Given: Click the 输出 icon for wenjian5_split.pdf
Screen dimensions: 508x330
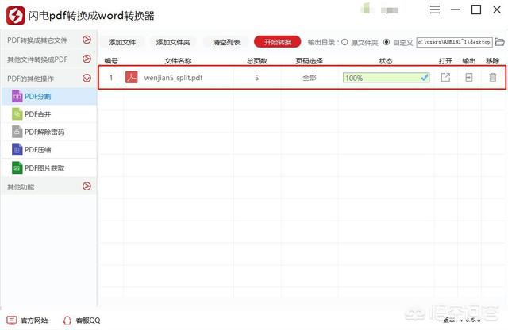Looking at the screenshot, I should click(x=468, y=78).
